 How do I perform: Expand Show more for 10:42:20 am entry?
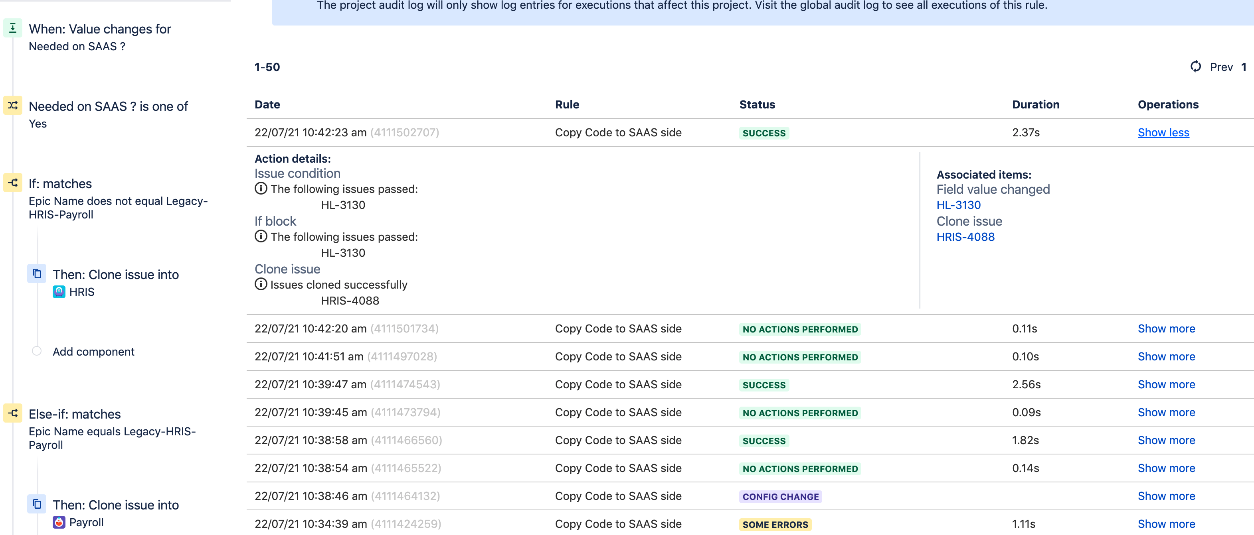click(1166, 329)
